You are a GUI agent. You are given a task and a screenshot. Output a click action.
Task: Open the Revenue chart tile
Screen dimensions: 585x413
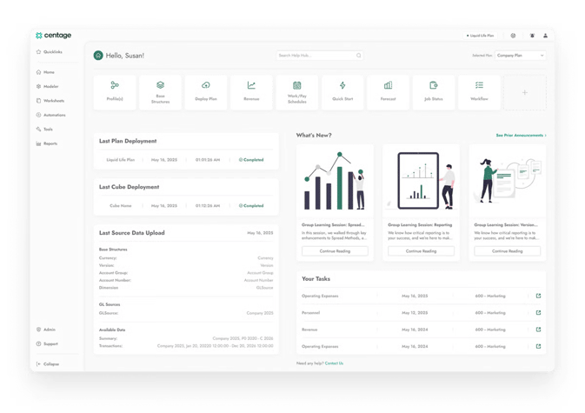(x=251, y=90)
